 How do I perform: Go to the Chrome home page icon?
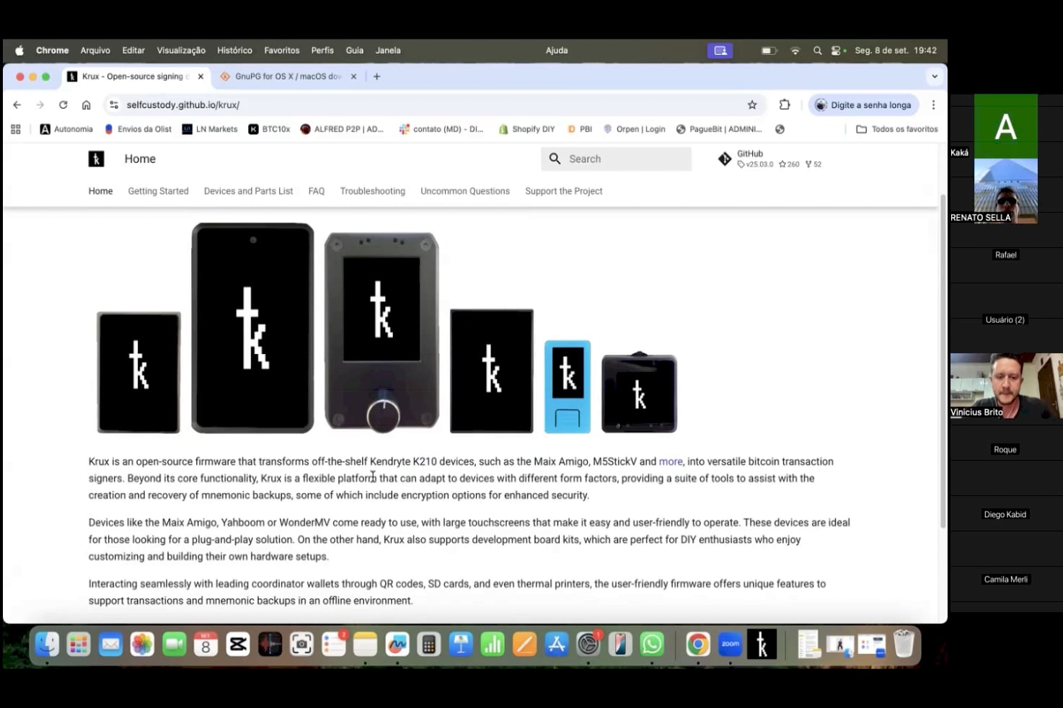click(x=86, y=105)
